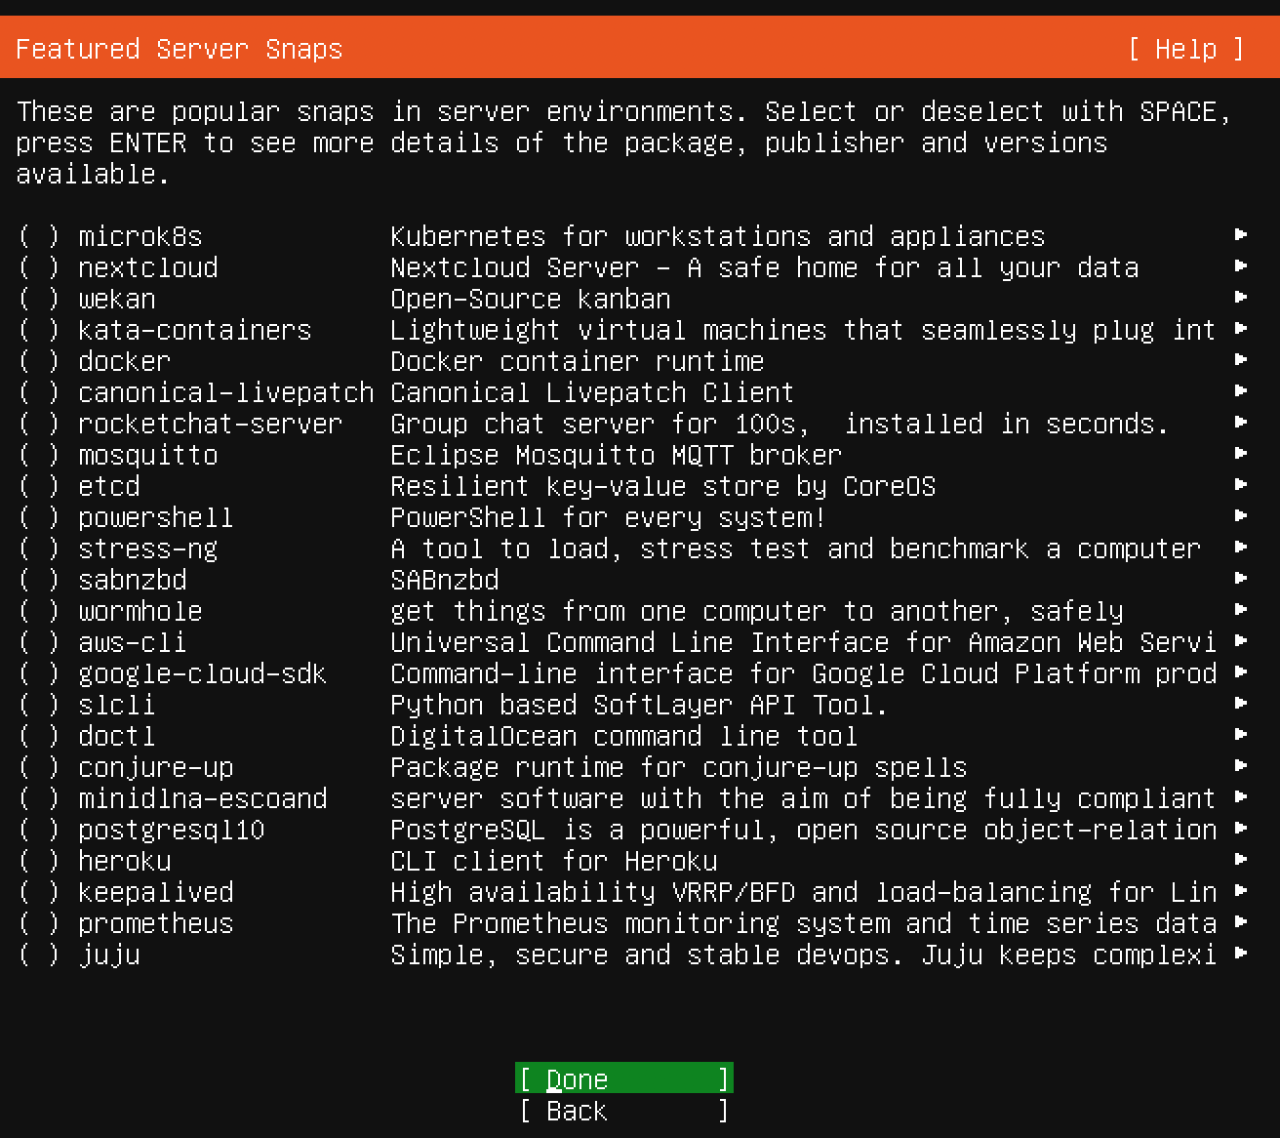Toggle the canonical-livepatch checkbox
The width and height of the screenshot is (1280, 1138).
[39, 392]
